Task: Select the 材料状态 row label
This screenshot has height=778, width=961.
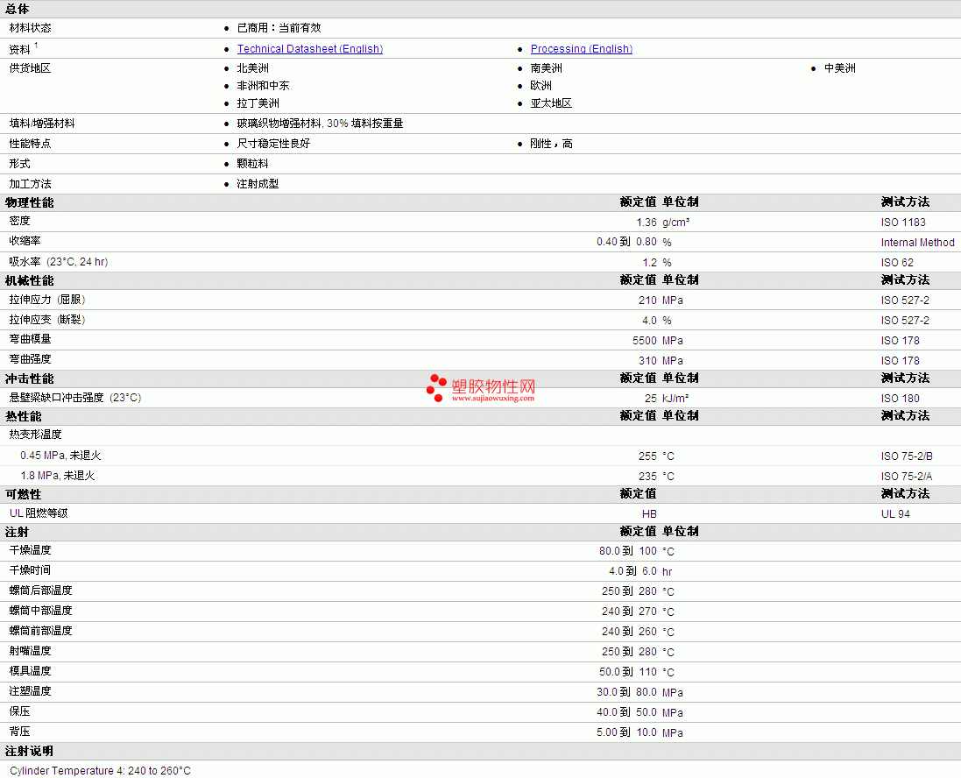Action: tap(30, 28)
